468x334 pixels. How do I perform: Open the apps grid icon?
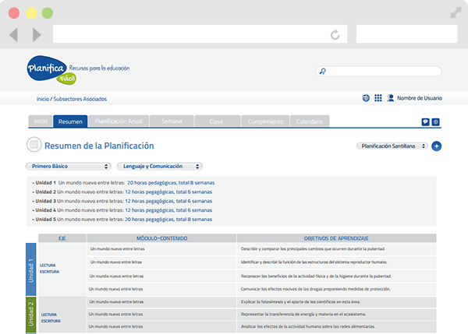tap(378, 99)
